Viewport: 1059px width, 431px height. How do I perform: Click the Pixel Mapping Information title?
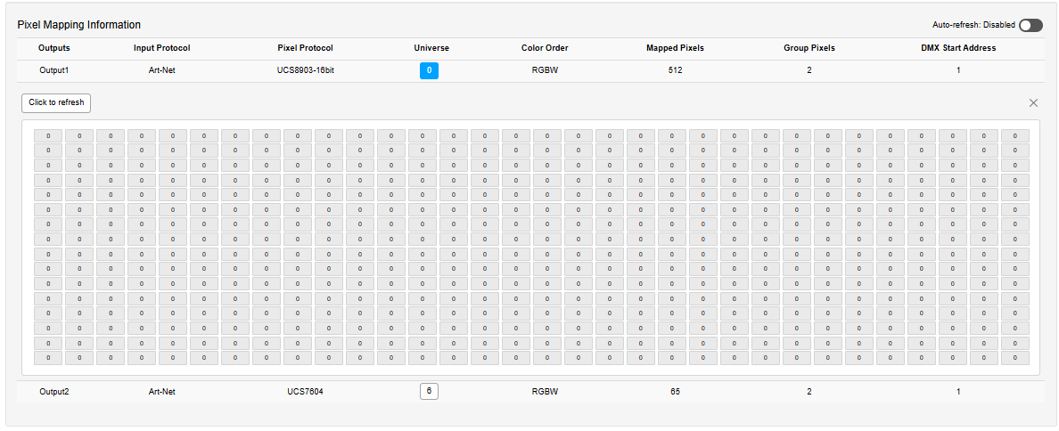tap(79, 25)
